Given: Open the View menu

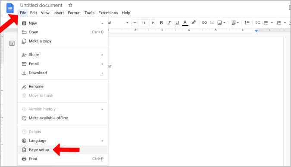Looking at the screenshot, I should 45,13.
